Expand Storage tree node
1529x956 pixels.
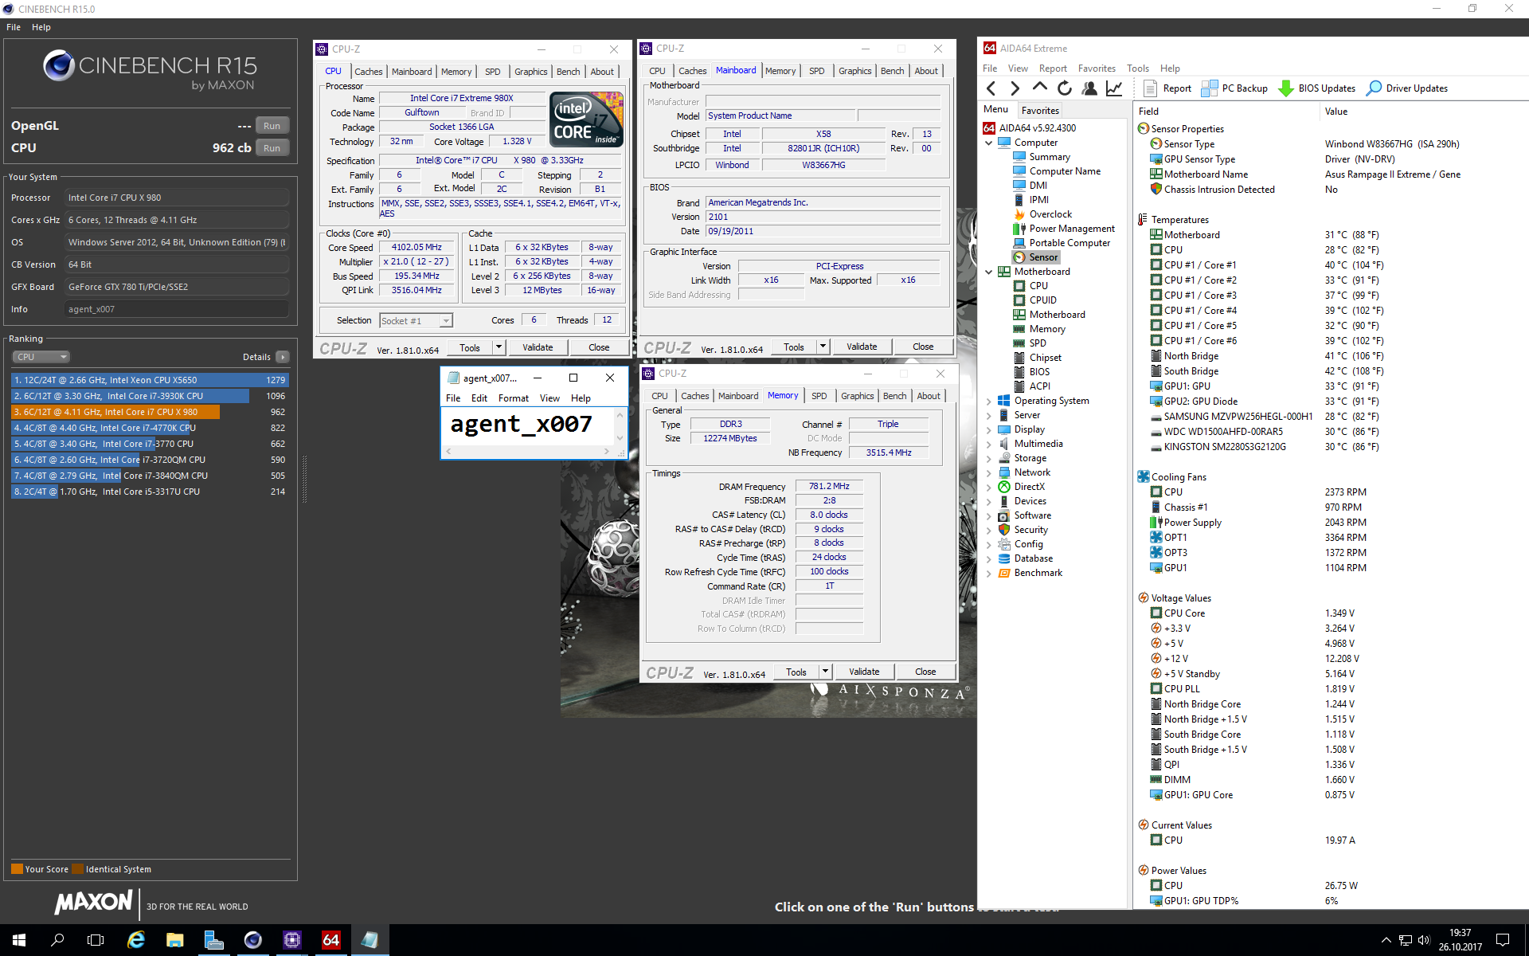989,458
